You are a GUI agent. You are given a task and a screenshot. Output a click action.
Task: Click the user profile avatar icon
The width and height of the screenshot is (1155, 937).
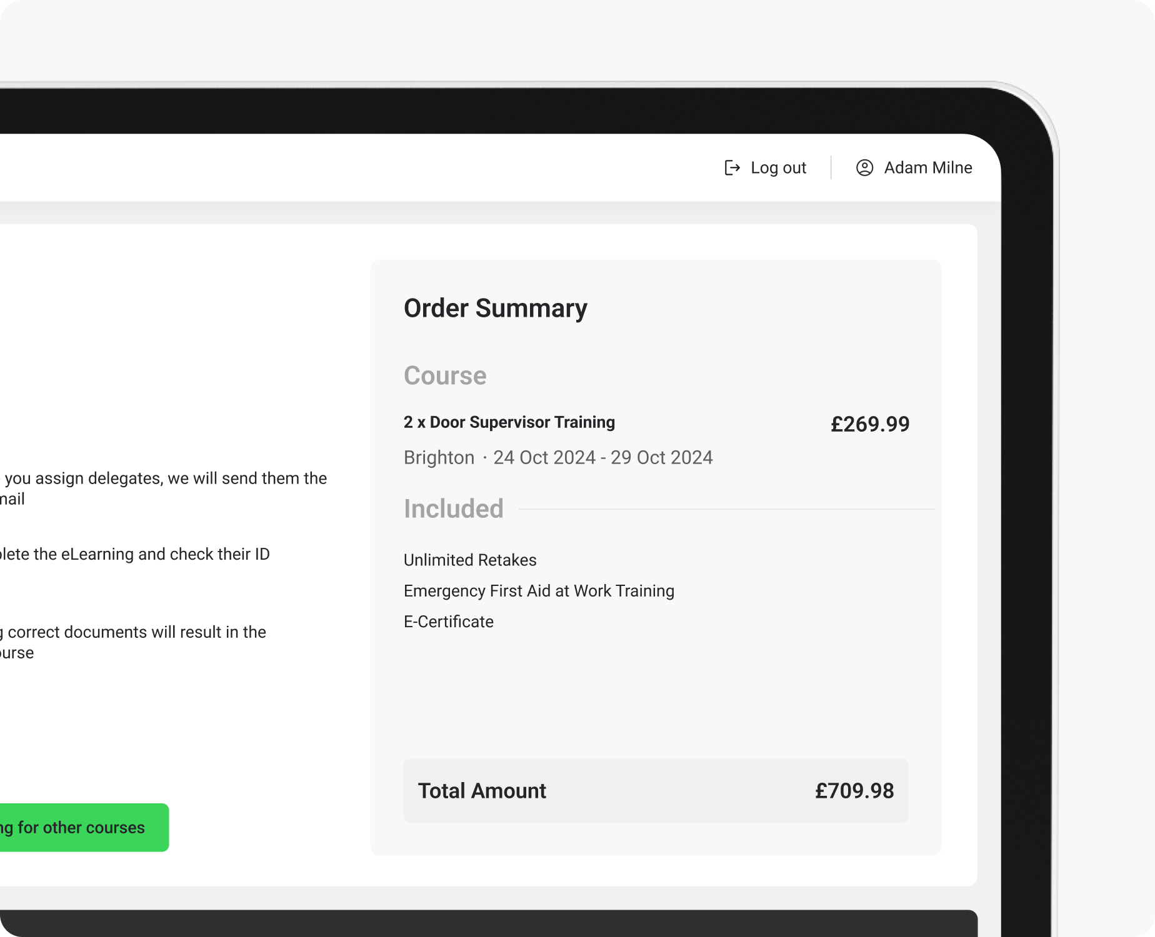(x=864, y=168)
